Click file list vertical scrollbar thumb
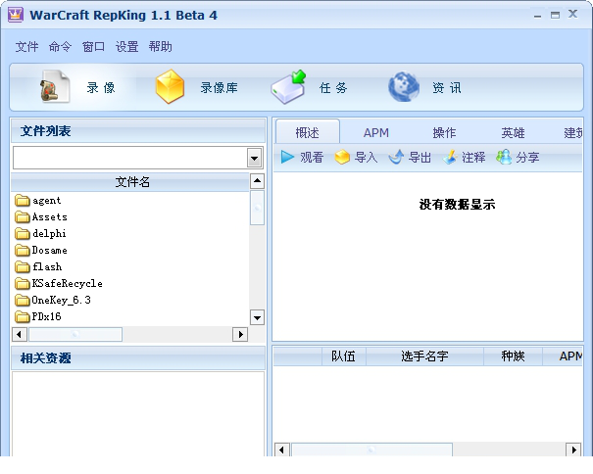The image size is (593, 474). pyautogui.click(x=257, y=208)
